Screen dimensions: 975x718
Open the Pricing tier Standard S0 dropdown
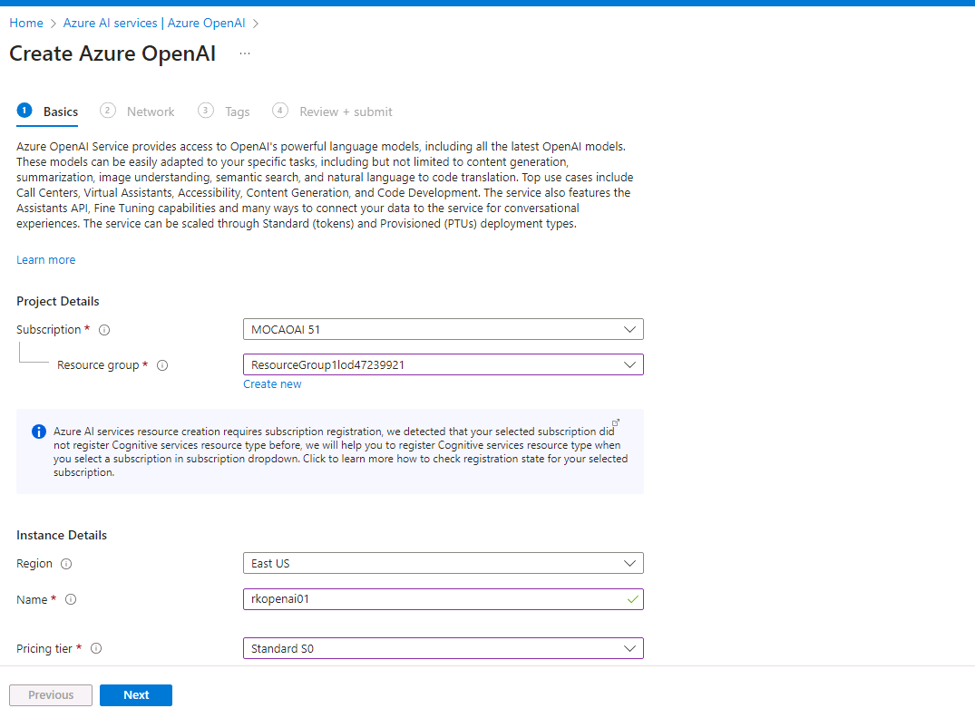(x=443, y=648)
